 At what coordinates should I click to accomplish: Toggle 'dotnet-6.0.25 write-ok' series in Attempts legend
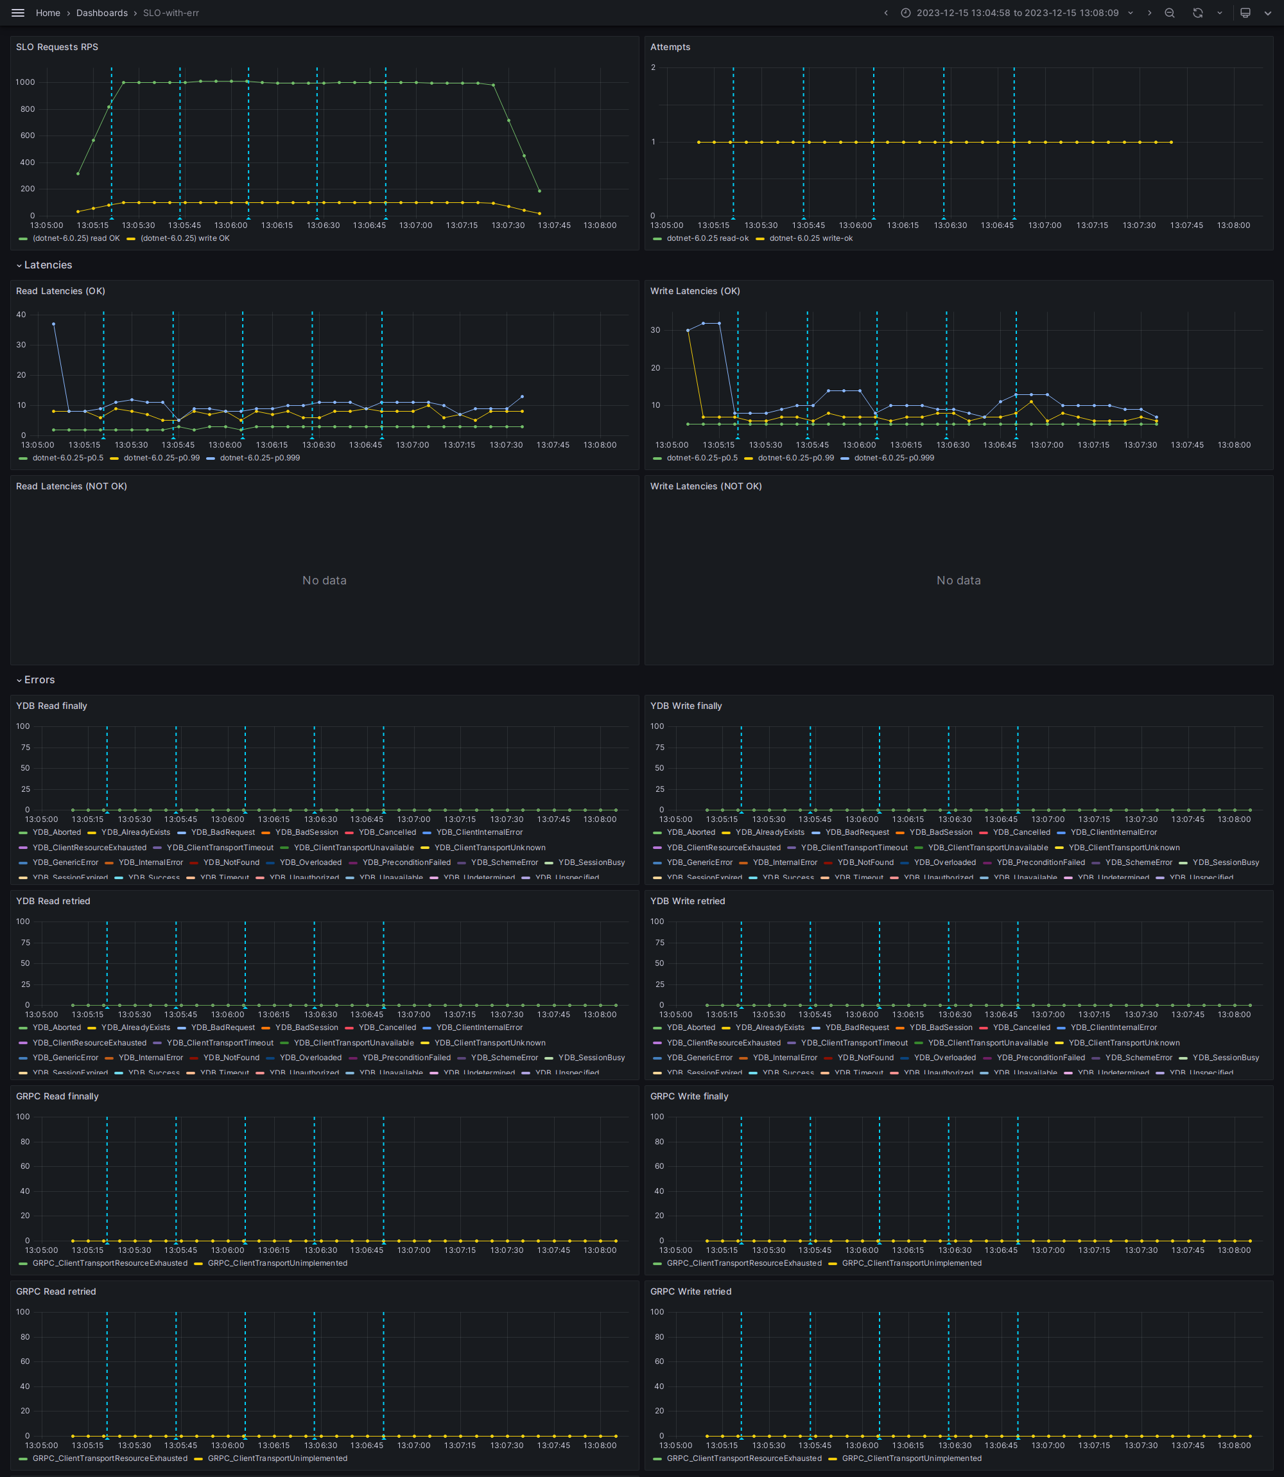811,239
